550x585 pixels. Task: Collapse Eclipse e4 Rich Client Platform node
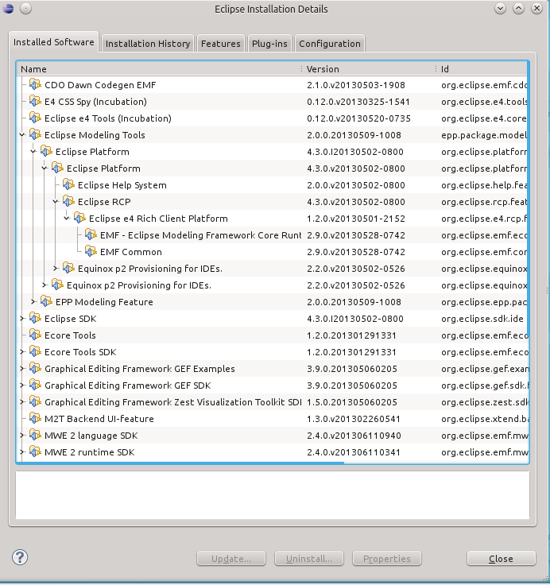67,219
